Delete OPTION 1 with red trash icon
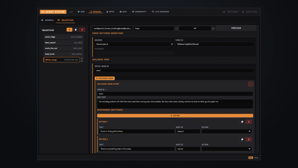The image size is (298, 168). (x=249, y=122)
